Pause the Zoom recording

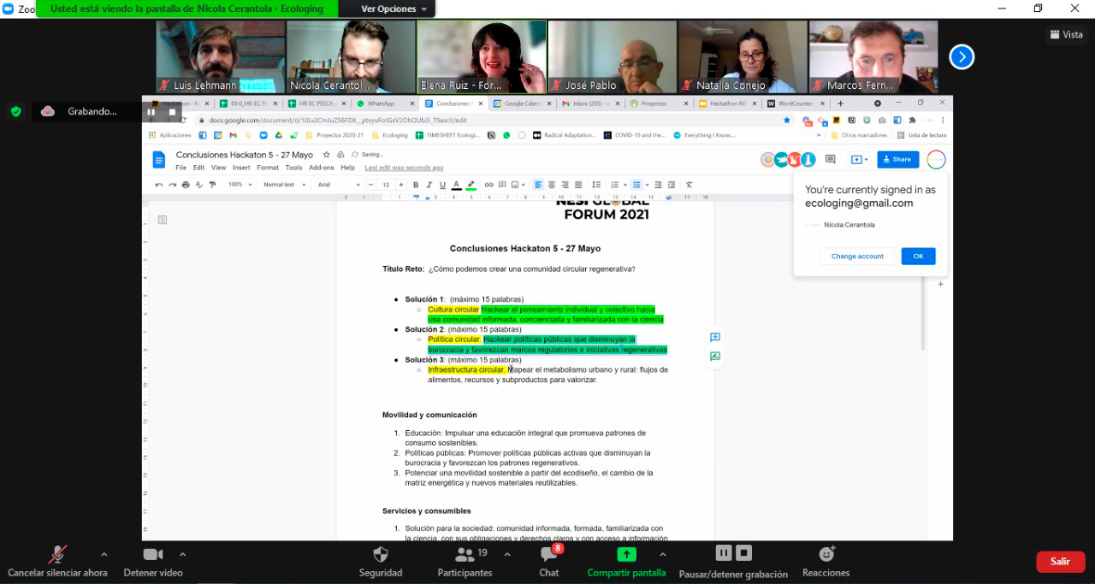pyautogui.click(x=724, y=553)
